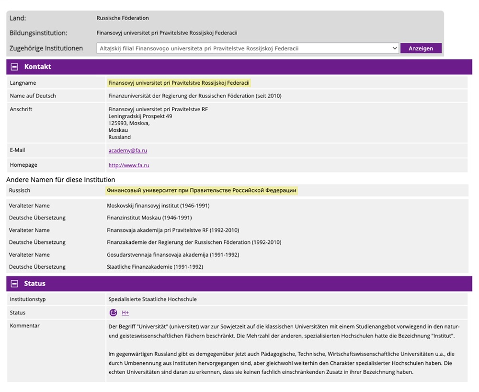Viewport: 479px width, 392px height.
Task: Click the 'Name auf Deutsch' value text
Action: click(x=195, y=96)
